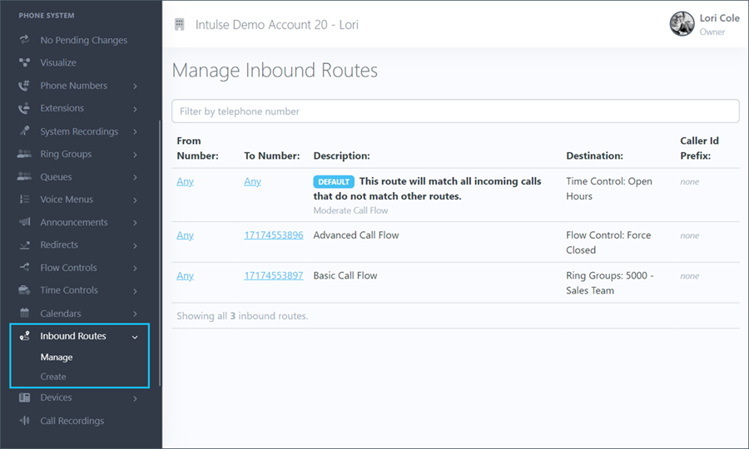The image size is (749, 449).
Task: Click 'Intulse Demo Account 20 - Lori' title
Action: coord(276,25)
